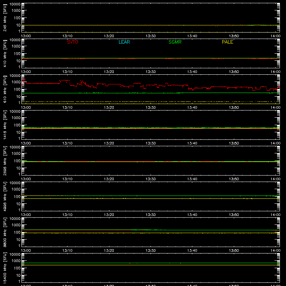Image resolution: width=286 pixels, height=286 pixels.
Task: Click the 10000 y-tick on the 245 MHz panel
Action: pyautogui.click(x=15, y=4)
